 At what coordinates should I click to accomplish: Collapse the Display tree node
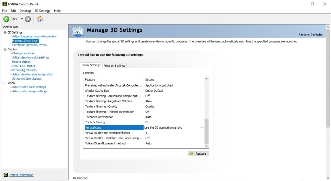click(5, 49)
